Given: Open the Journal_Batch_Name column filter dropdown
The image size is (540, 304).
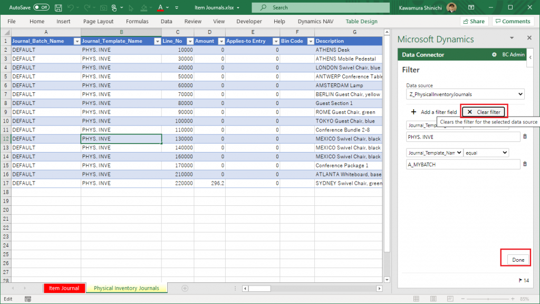Looking at the screenshot, I should 77,41.
